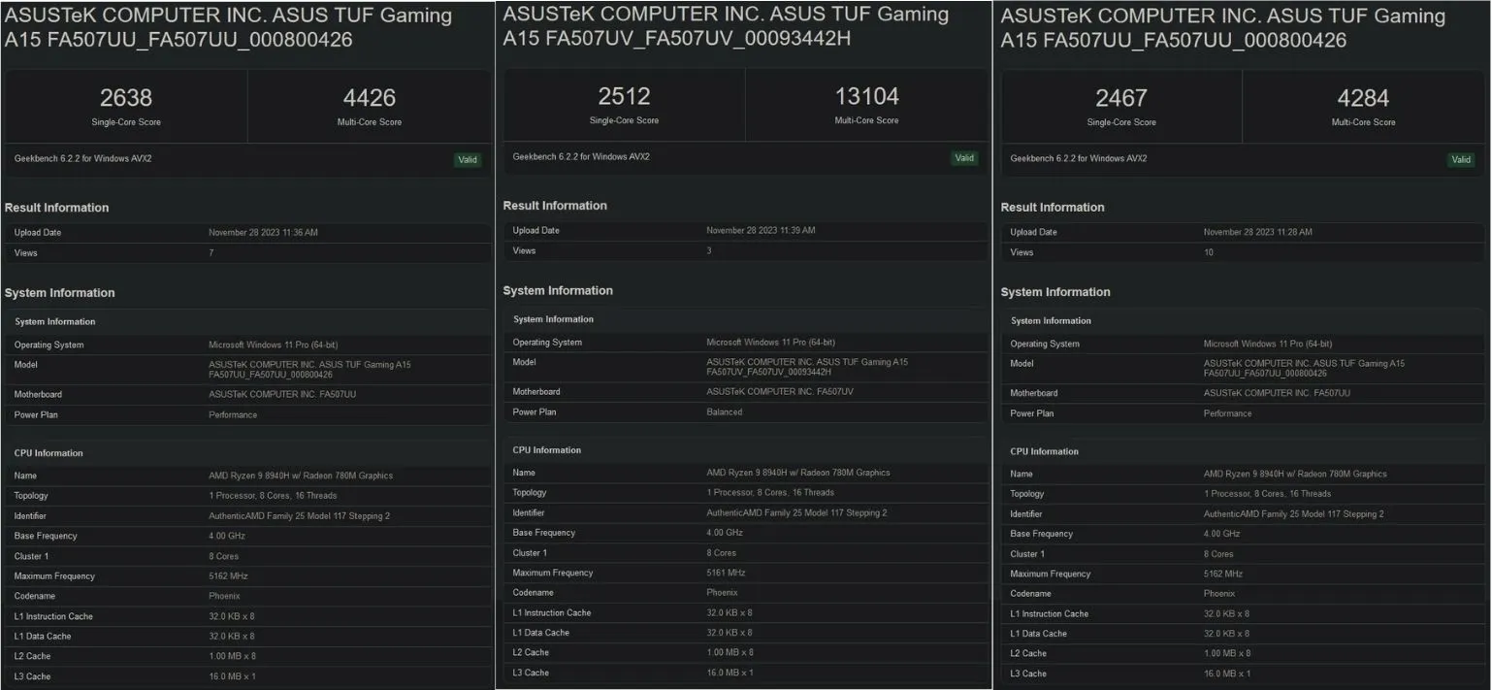Click the Identifier value in the 2638 result

[x=299, y=516]
